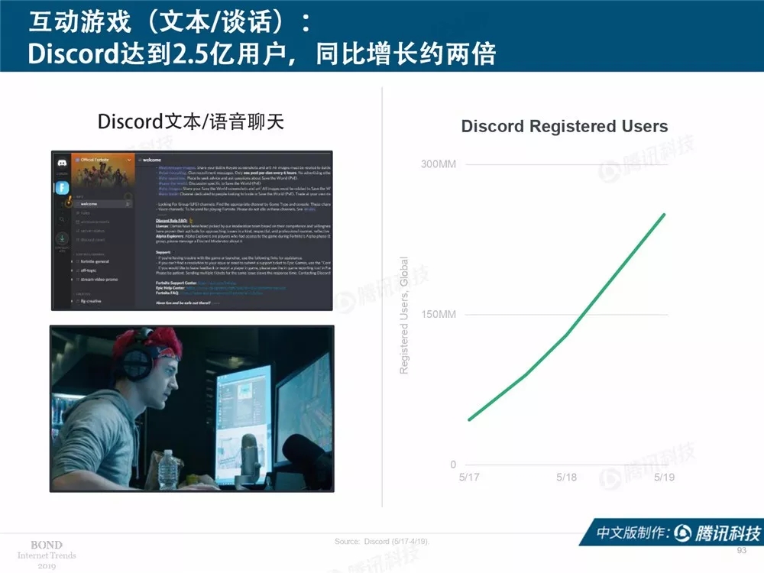Click the invite icon on welcome channel
Image resolution: width=764 pixels, height=573 pixels.
[x=128, y=204]
